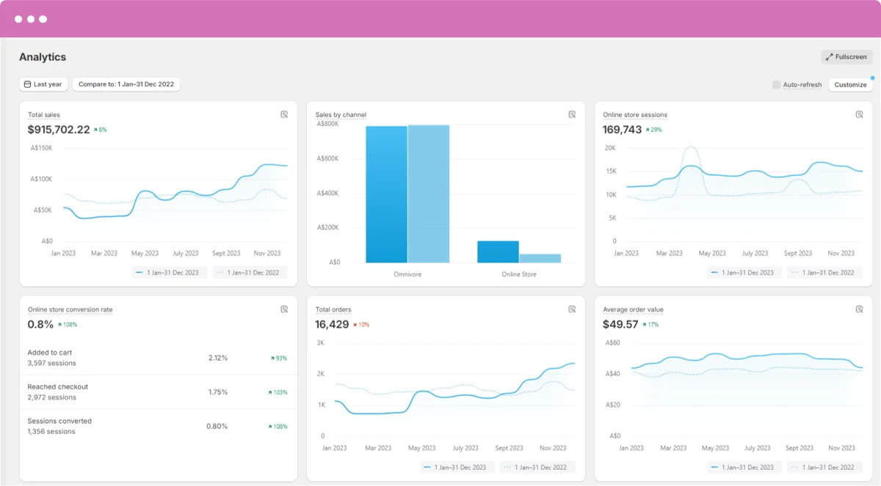881x486 pixels.
Task: Enable the Auto-refresh checkbox
Action: click(776, 84)
